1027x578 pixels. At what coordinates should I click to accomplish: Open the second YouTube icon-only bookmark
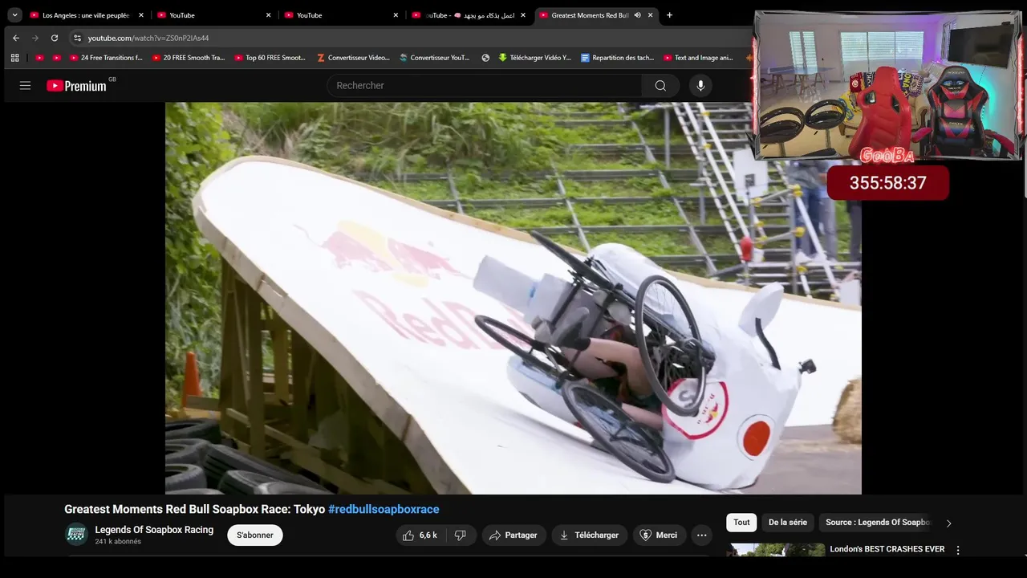56,58
